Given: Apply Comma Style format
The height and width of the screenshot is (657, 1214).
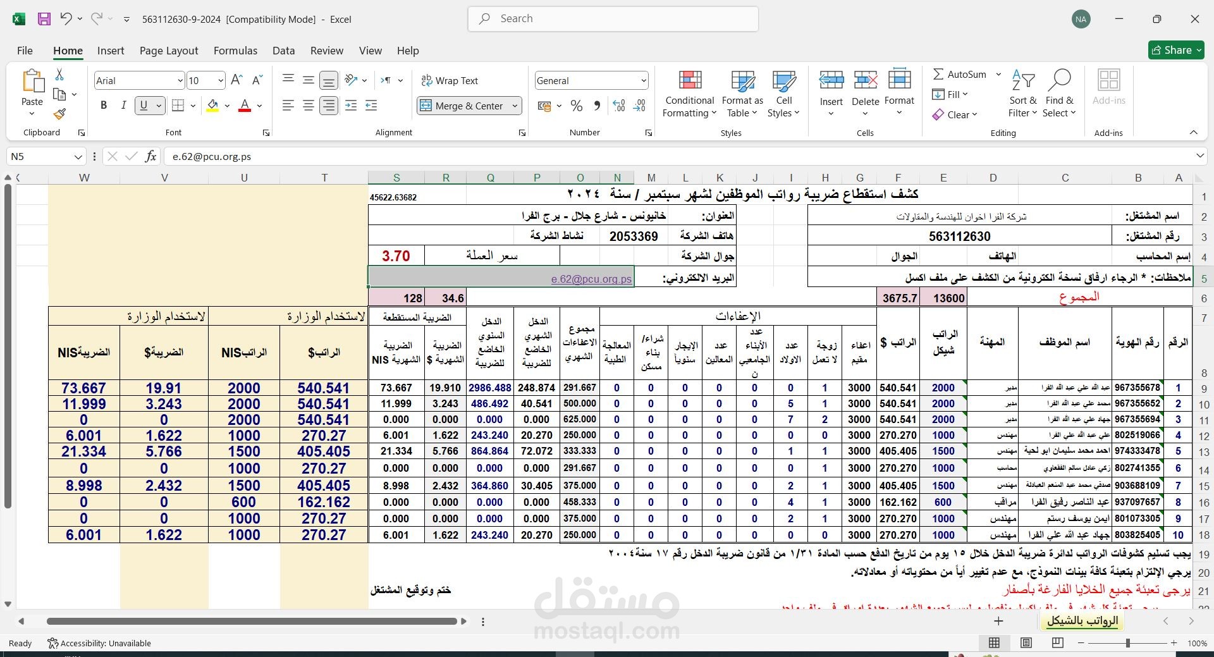Looking at the screenshot, I should (597, 106).
